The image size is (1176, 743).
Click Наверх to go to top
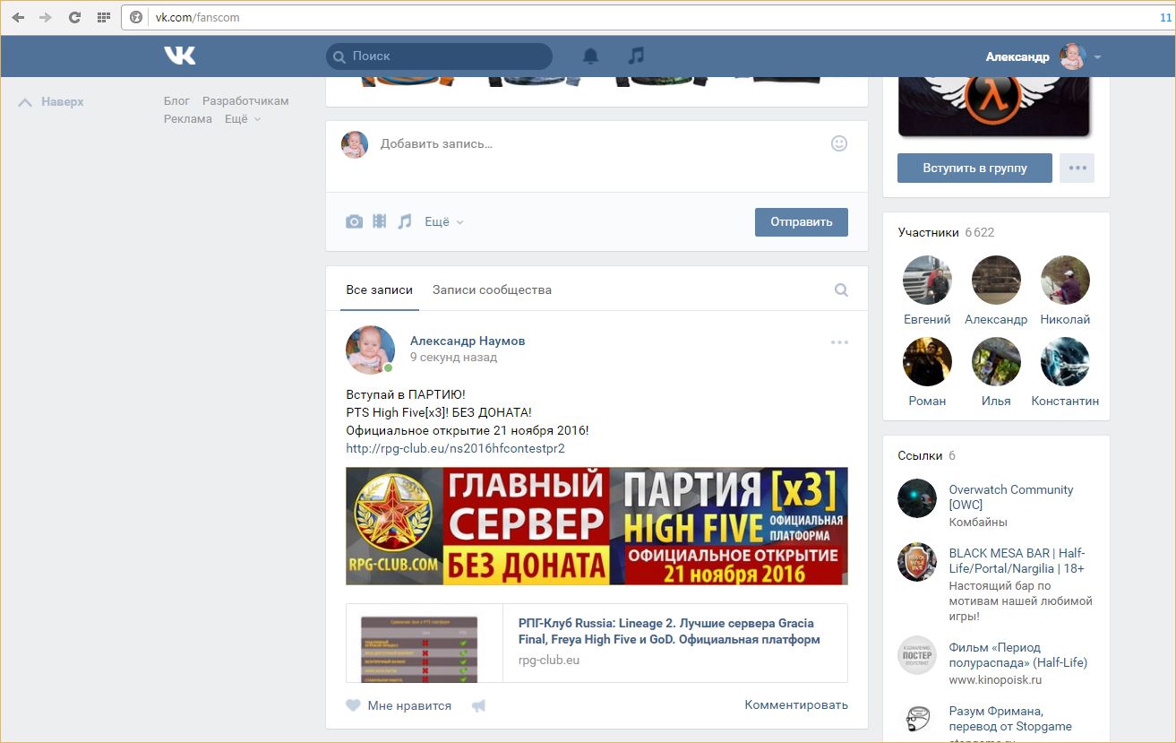pyautogui.click(x=62, y=102)
